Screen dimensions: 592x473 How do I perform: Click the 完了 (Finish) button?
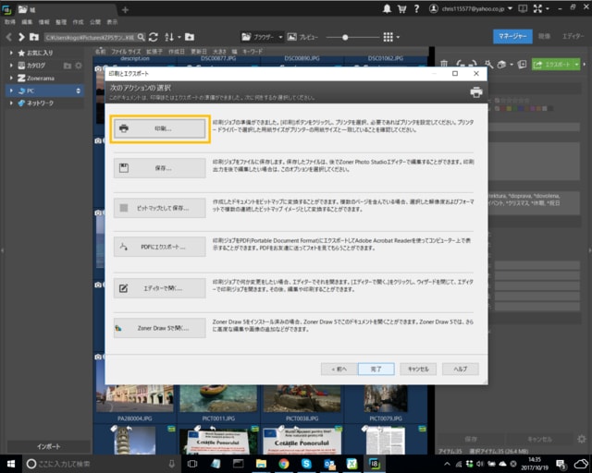point(376,369)
